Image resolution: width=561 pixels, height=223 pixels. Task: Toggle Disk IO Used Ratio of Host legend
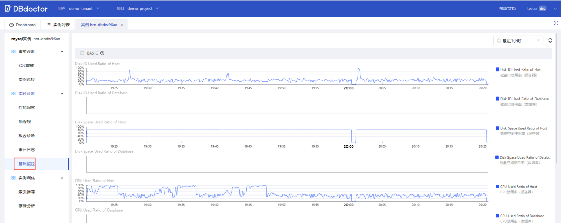[x=518, y=69]
